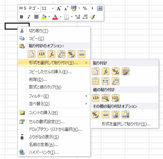Toggle center alignment

[x=36, y=17]
